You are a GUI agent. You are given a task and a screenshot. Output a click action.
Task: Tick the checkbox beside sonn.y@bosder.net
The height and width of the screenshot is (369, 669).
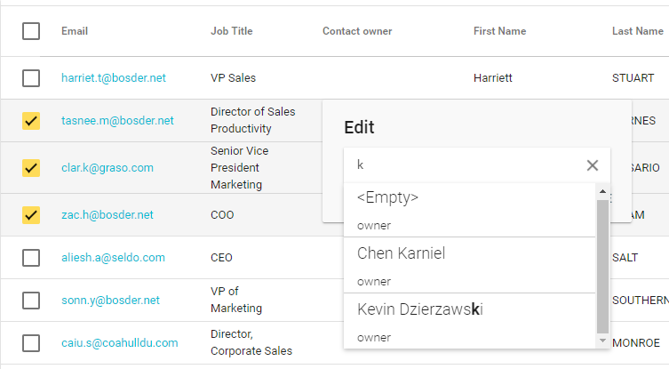pos(31,301)
